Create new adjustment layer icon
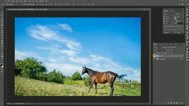The height and width of the screenshot is (106, 189). [x=174, y=103]
